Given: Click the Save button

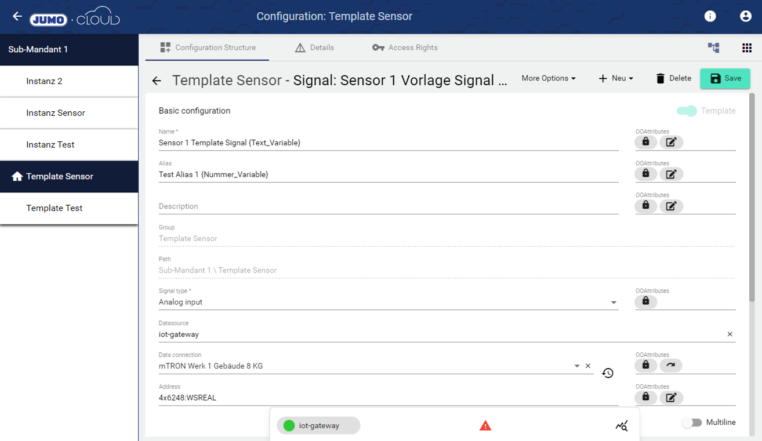Looking at the screenshot, I should [x=725, y=78].
